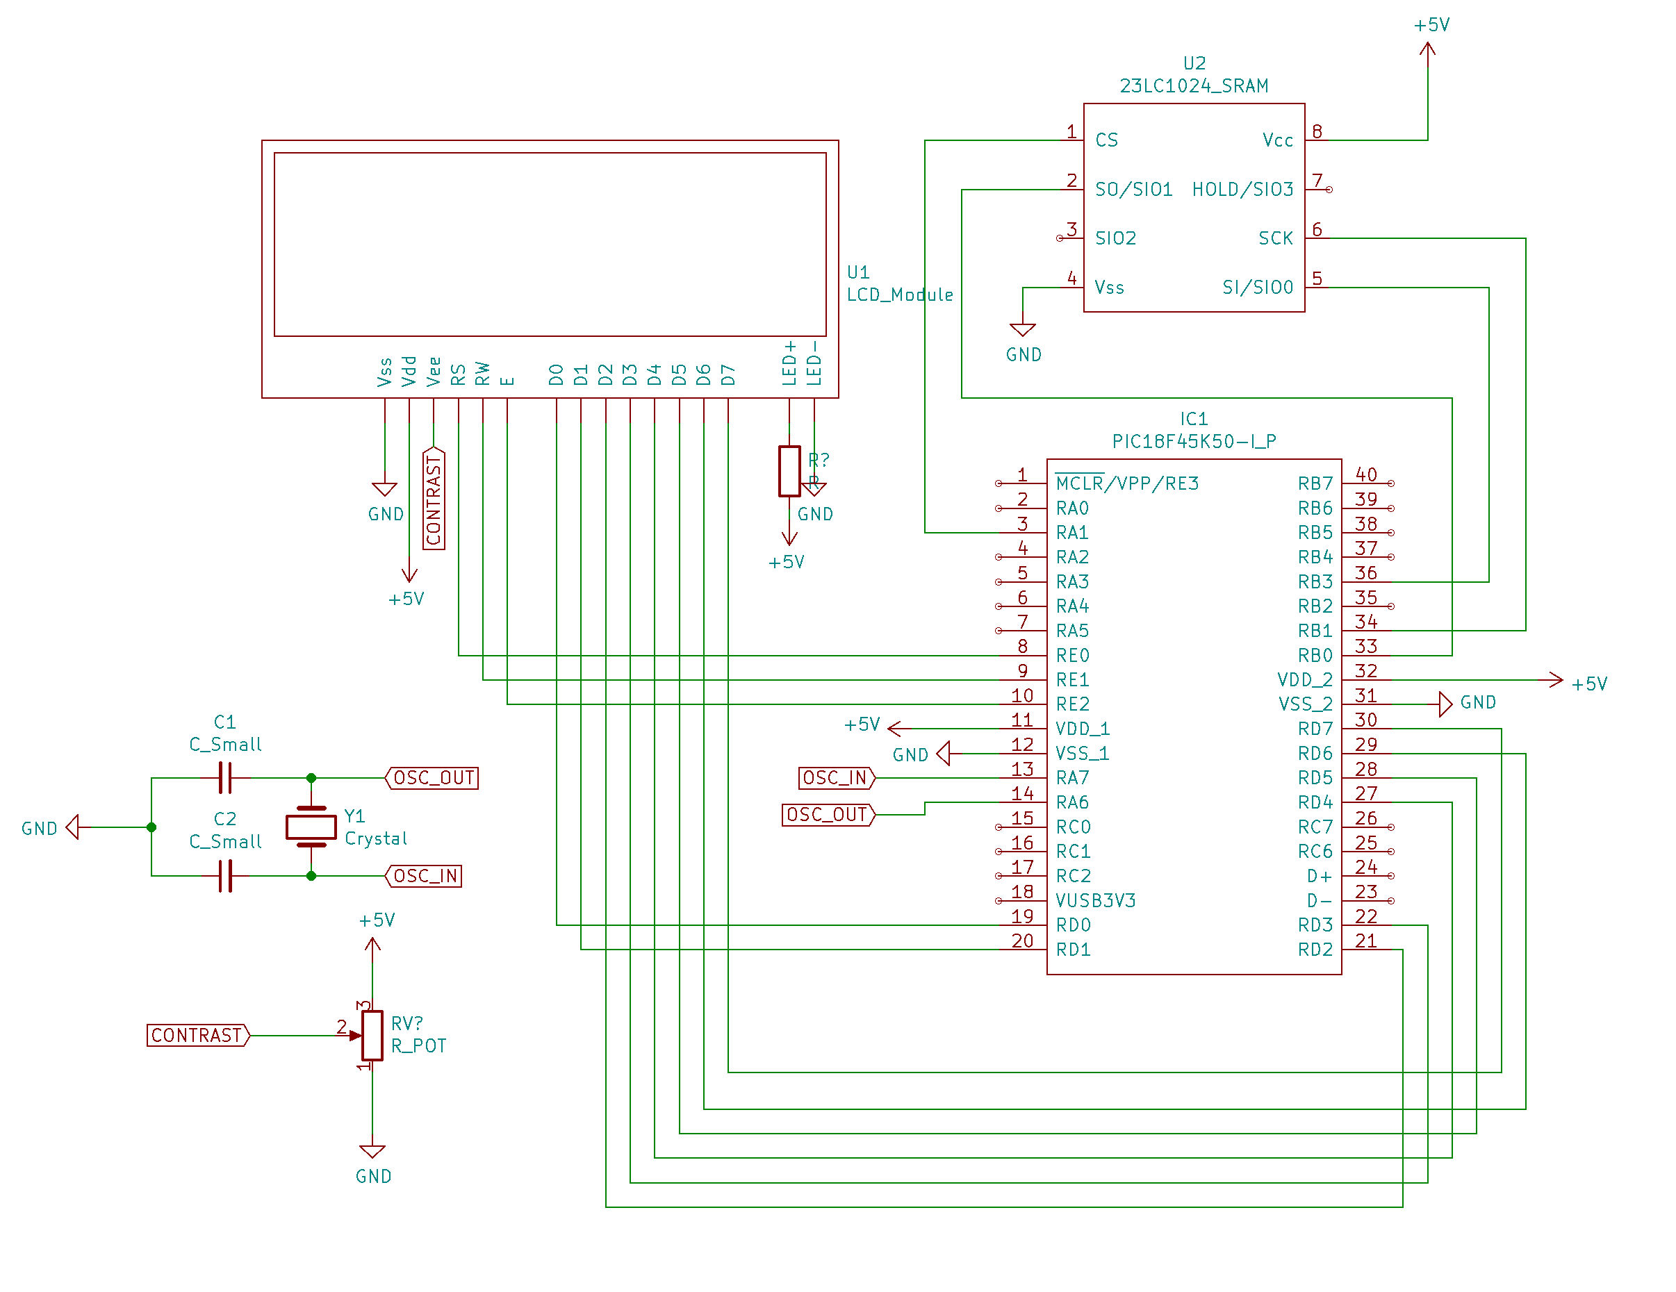
Task: Select the VUSB3V3 pin on IC1
Action: (x=1095, y=900)
